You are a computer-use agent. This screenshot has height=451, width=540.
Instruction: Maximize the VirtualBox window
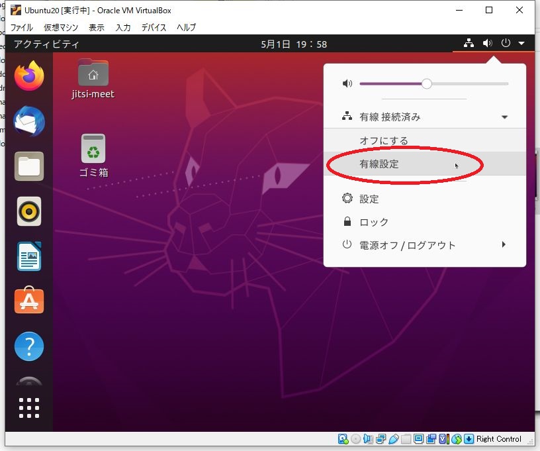coord(488,10)
